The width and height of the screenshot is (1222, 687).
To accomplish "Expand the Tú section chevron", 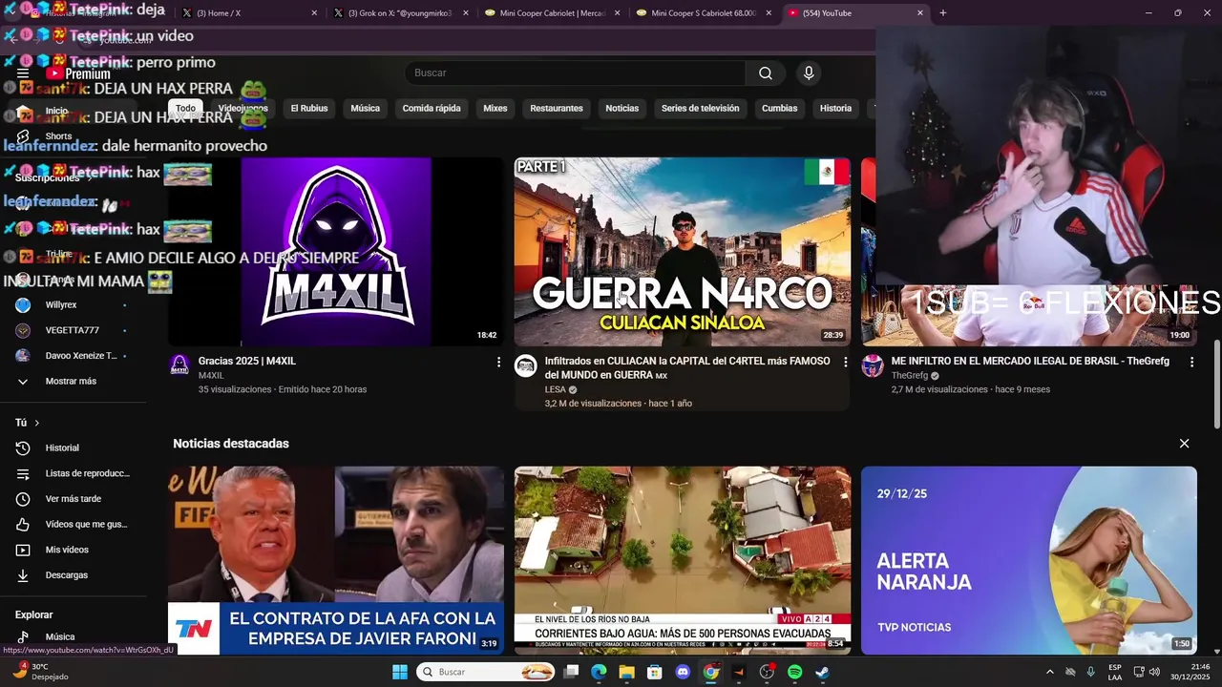I will tap(37, 423).
